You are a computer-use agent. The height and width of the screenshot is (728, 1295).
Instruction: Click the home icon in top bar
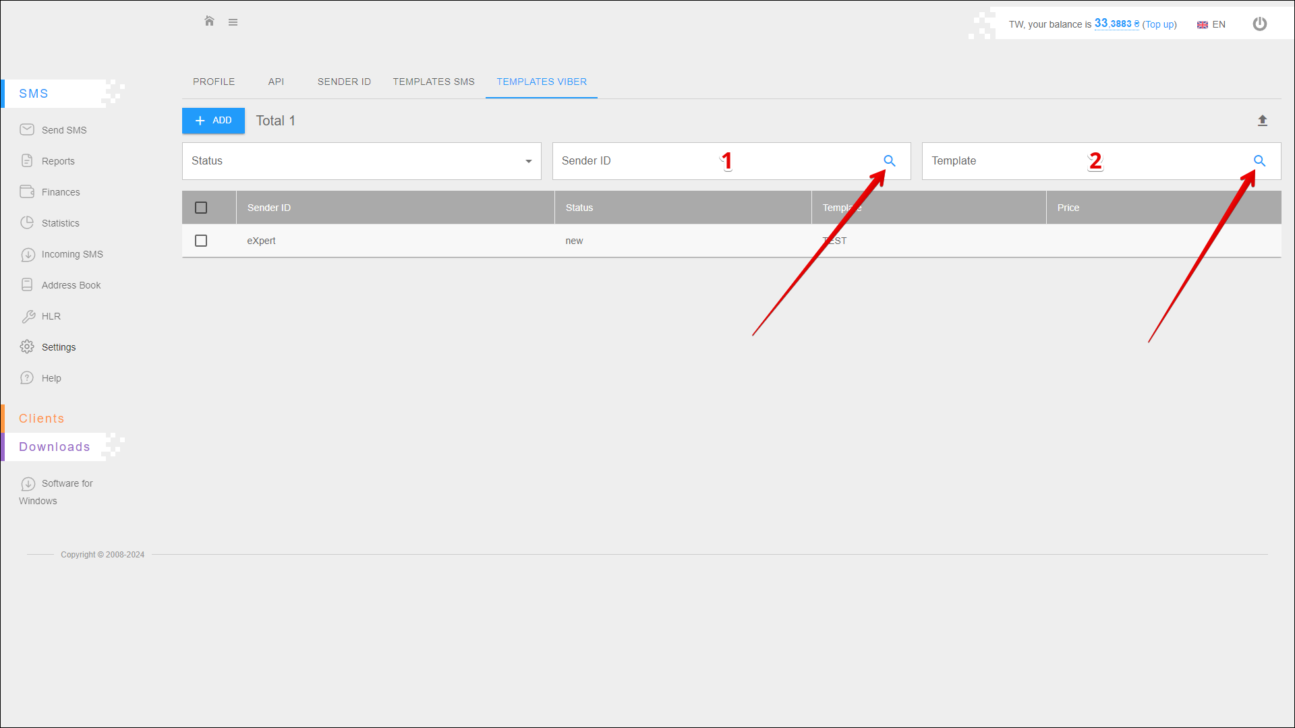coord(209,22)
